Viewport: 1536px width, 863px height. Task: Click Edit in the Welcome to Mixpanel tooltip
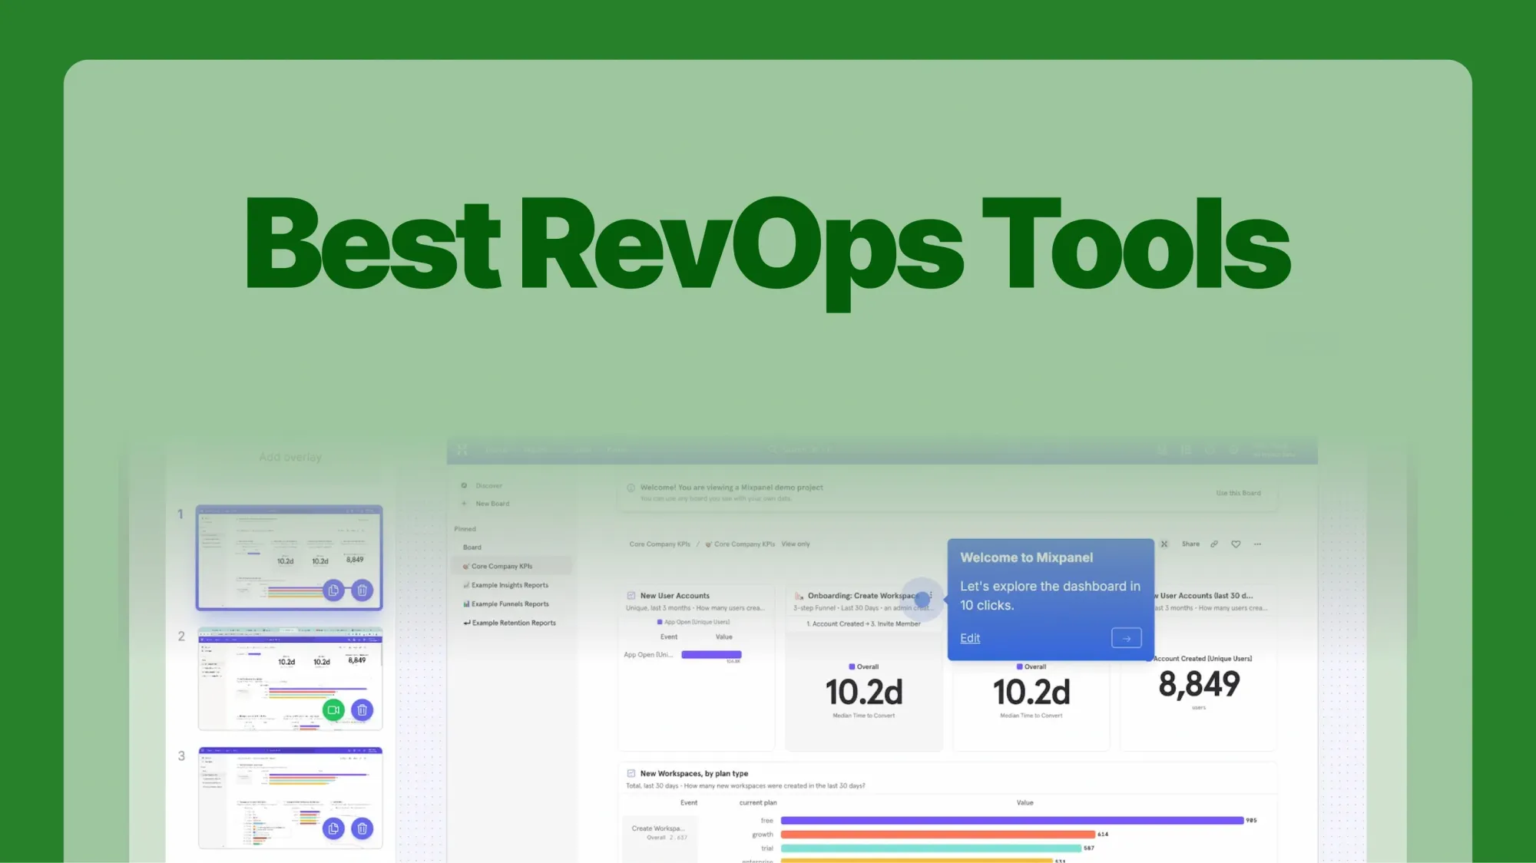pos(970,637)
